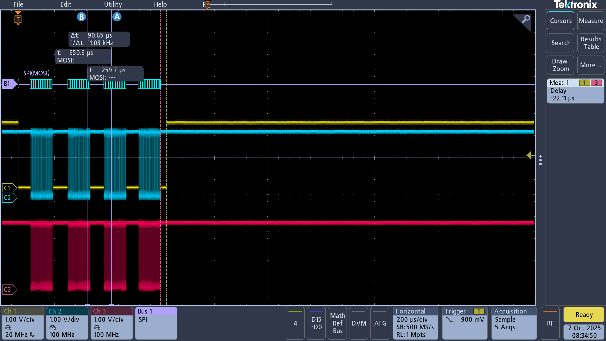Toggle the Cursors button

coord(561,21)
